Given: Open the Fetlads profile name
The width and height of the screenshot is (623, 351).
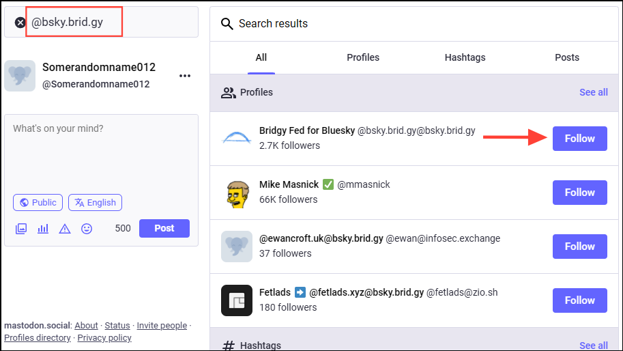Looking at the screenshot, I should coord(275,292).
